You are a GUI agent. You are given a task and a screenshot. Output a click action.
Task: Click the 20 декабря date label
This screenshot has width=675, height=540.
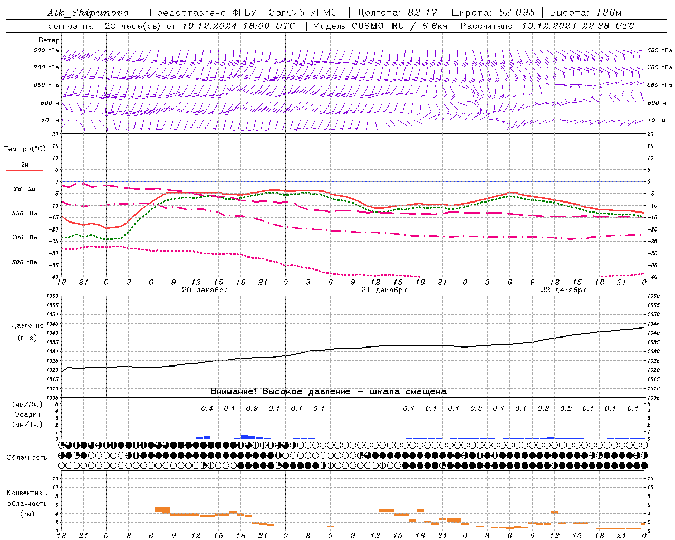pyautogui.click(x=205, y=290)
